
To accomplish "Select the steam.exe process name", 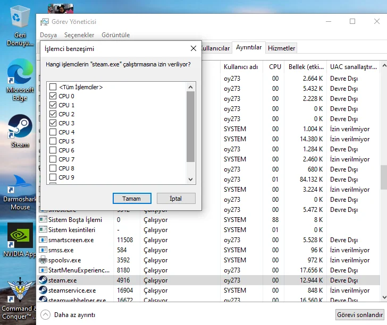I will [x=62, y=280].
